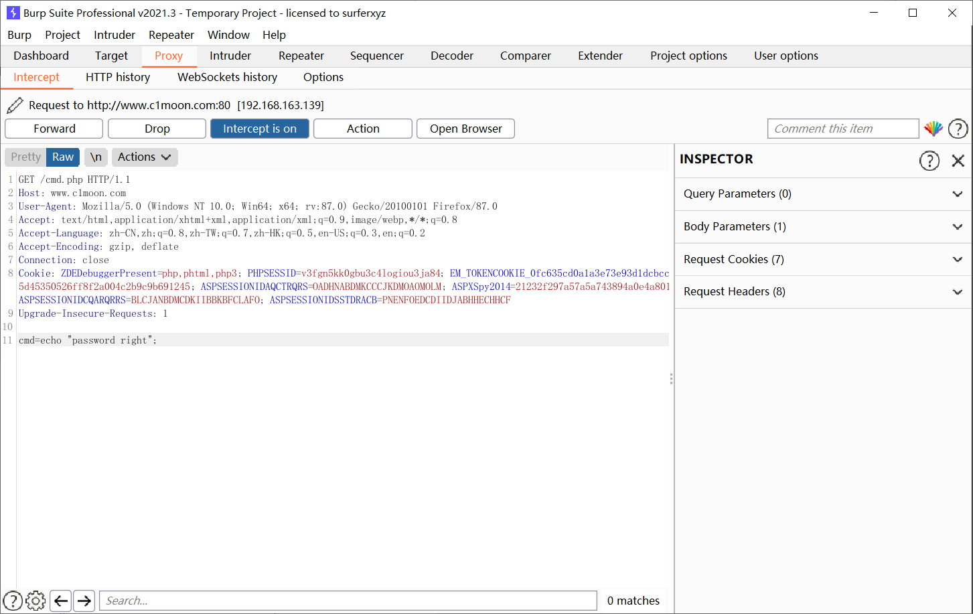
Task: Switch to Pretty view
Action: (25, 157)
